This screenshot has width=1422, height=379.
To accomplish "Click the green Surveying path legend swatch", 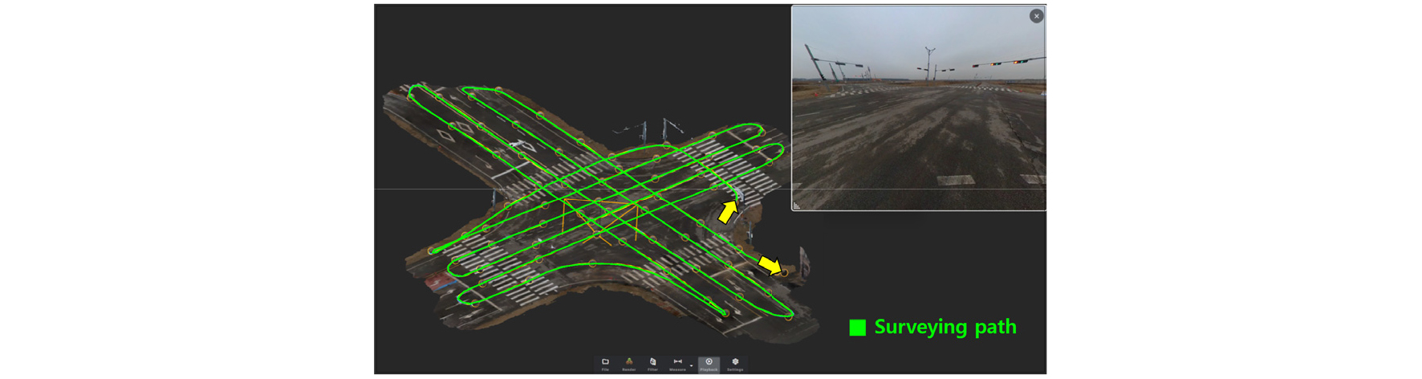I will (x=858, y=328).
